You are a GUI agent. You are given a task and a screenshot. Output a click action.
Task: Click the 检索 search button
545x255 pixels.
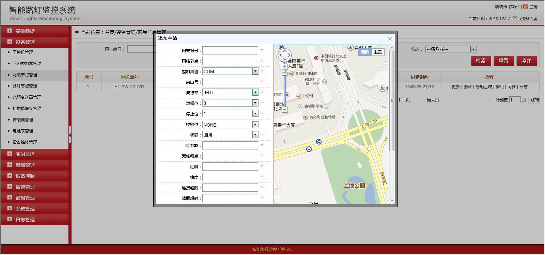click(481, 61)
